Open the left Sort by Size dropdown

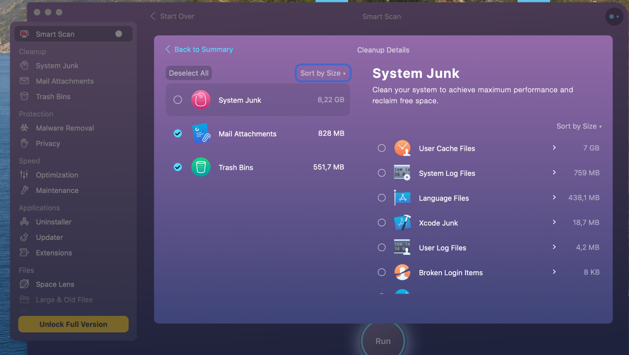323,73
